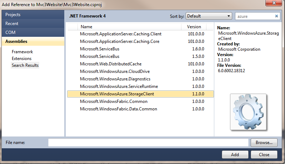The image size is (285, 164).
Task: Select Microsoft.WindowsFabric.Common row
Action: 140,101
